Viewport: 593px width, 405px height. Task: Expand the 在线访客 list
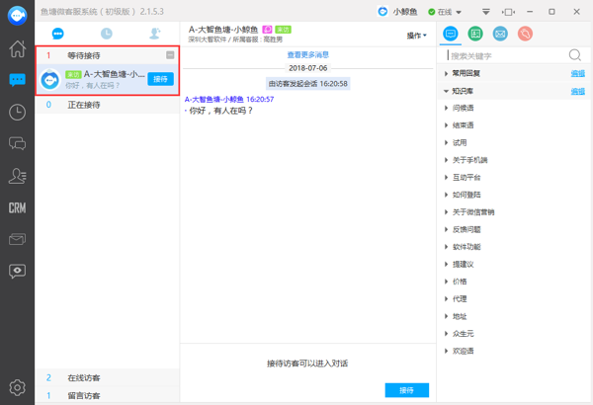point(84,378)
